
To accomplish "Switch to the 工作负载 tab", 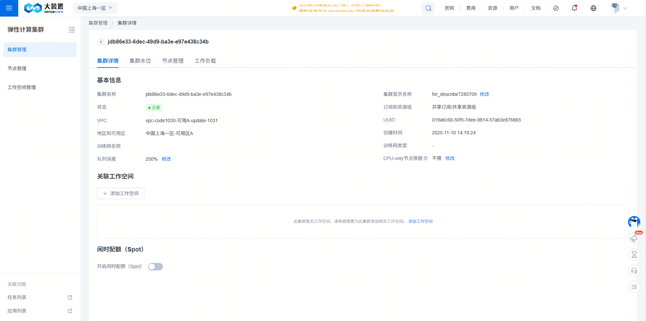I will coord(205,61).
